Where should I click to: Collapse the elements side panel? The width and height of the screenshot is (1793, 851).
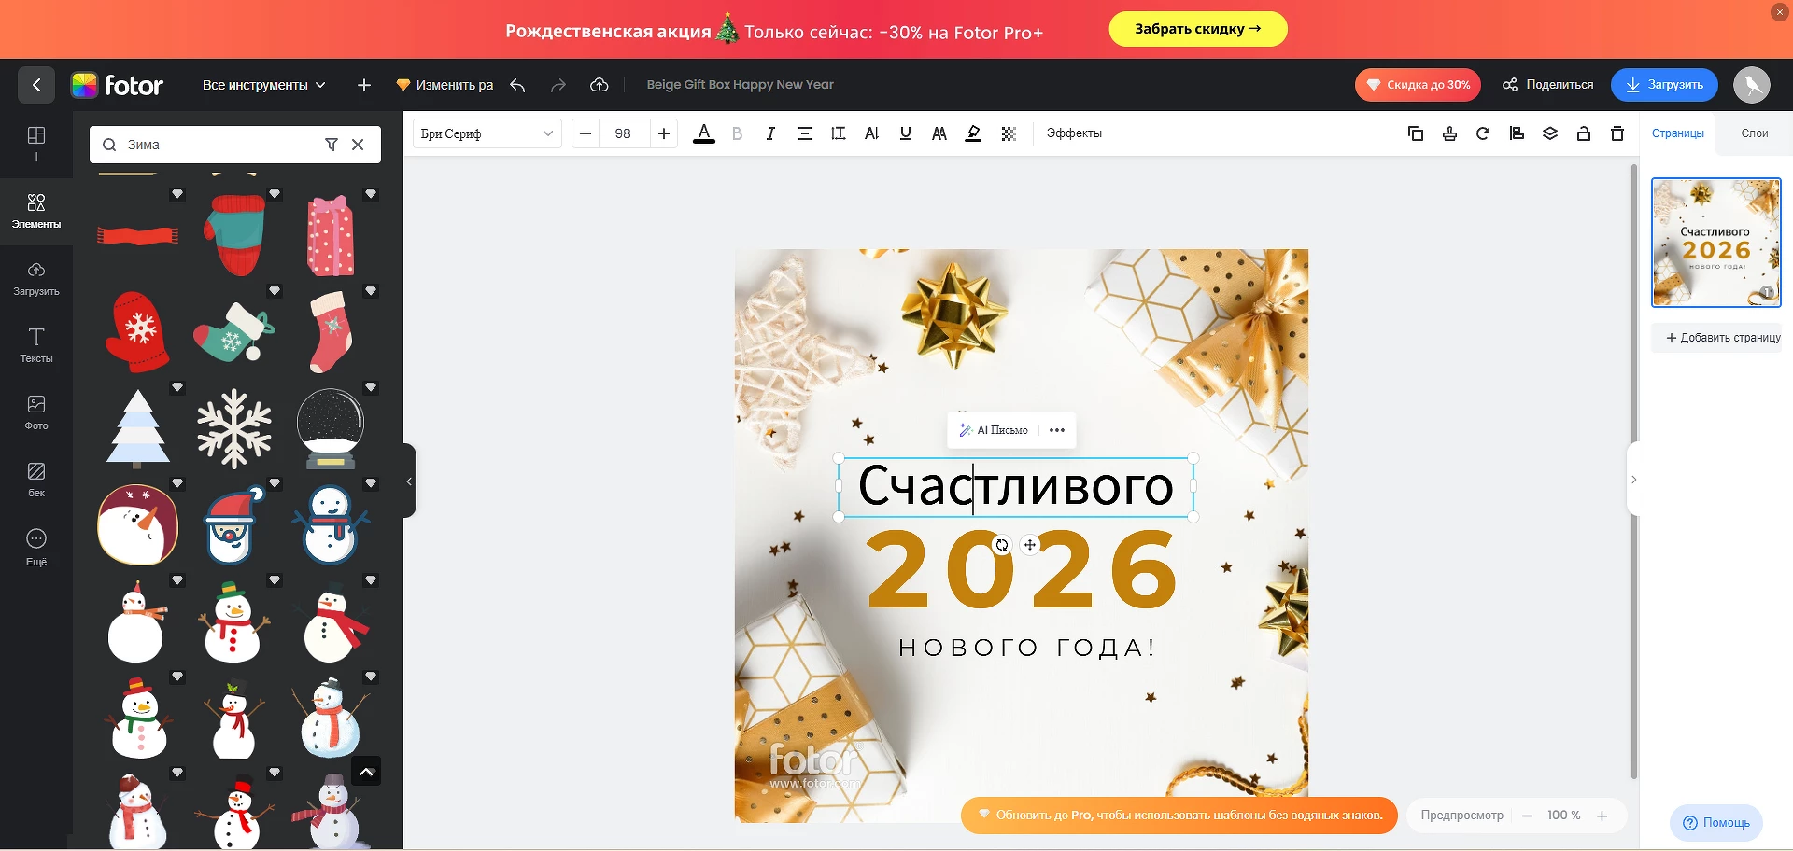pyautogui.click(x=409, y=481)
